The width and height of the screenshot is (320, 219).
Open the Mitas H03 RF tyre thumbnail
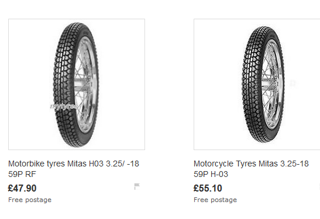coord(77,84)
